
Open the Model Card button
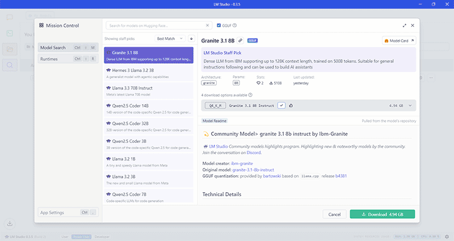399,40
